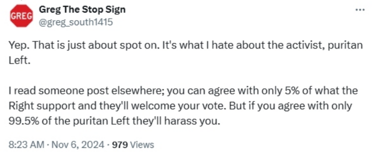
Task: Click the GREG stop sign avatar
Action: (x=21, y=16)
